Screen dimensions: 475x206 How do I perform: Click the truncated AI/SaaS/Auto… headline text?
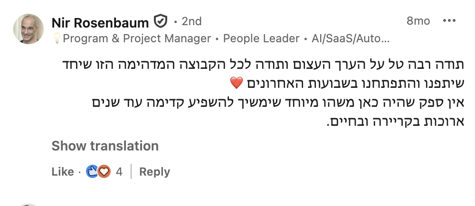pos(350,39)
